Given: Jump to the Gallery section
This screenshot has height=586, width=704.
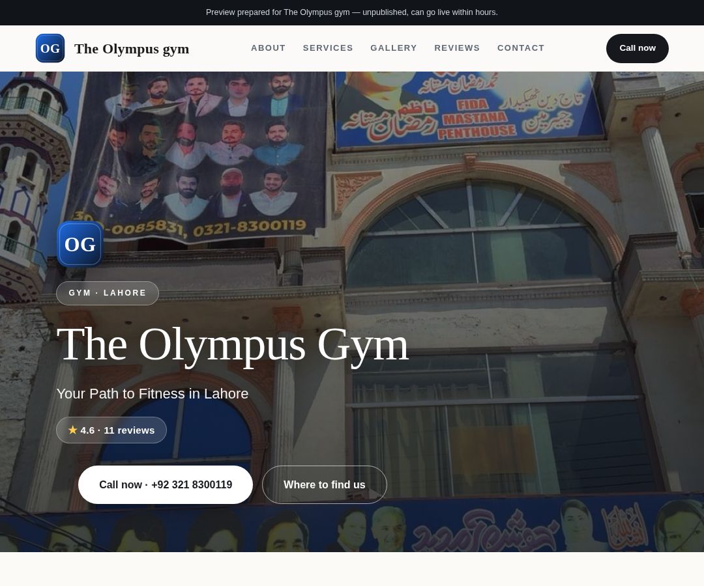Looking at the screenshot, I should (x=394, y=48).
